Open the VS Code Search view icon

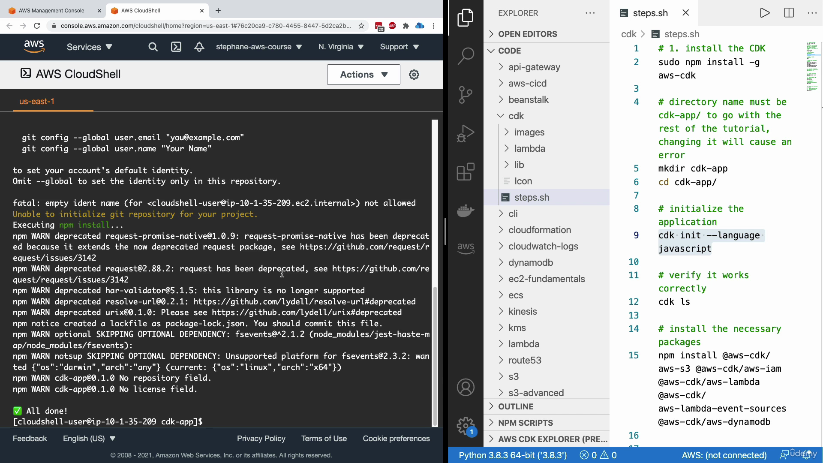point(466,56)
